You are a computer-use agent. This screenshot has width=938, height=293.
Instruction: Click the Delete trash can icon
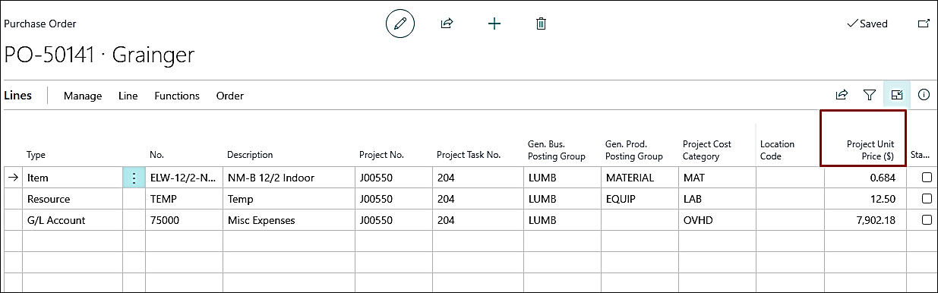(x=541, y=24)
